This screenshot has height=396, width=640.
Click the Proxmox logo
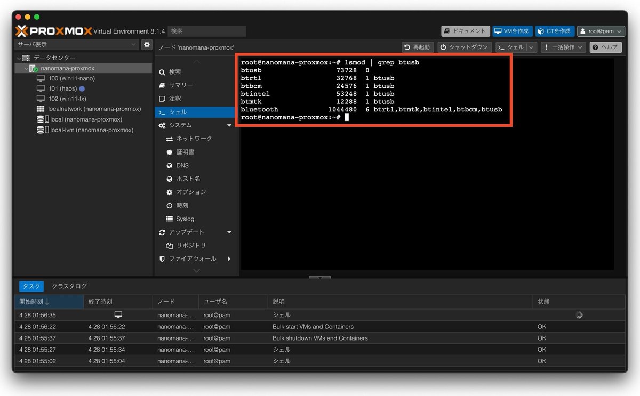(53, 31)
